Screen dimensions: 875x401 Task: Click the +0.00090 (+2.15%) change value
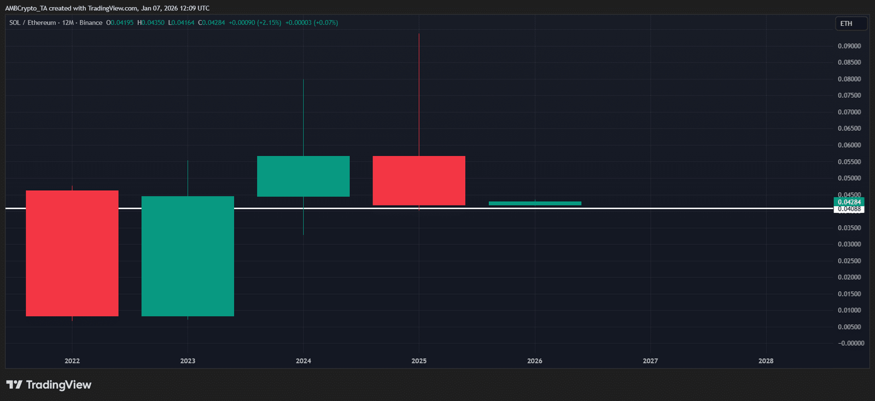tap(255, 23)
